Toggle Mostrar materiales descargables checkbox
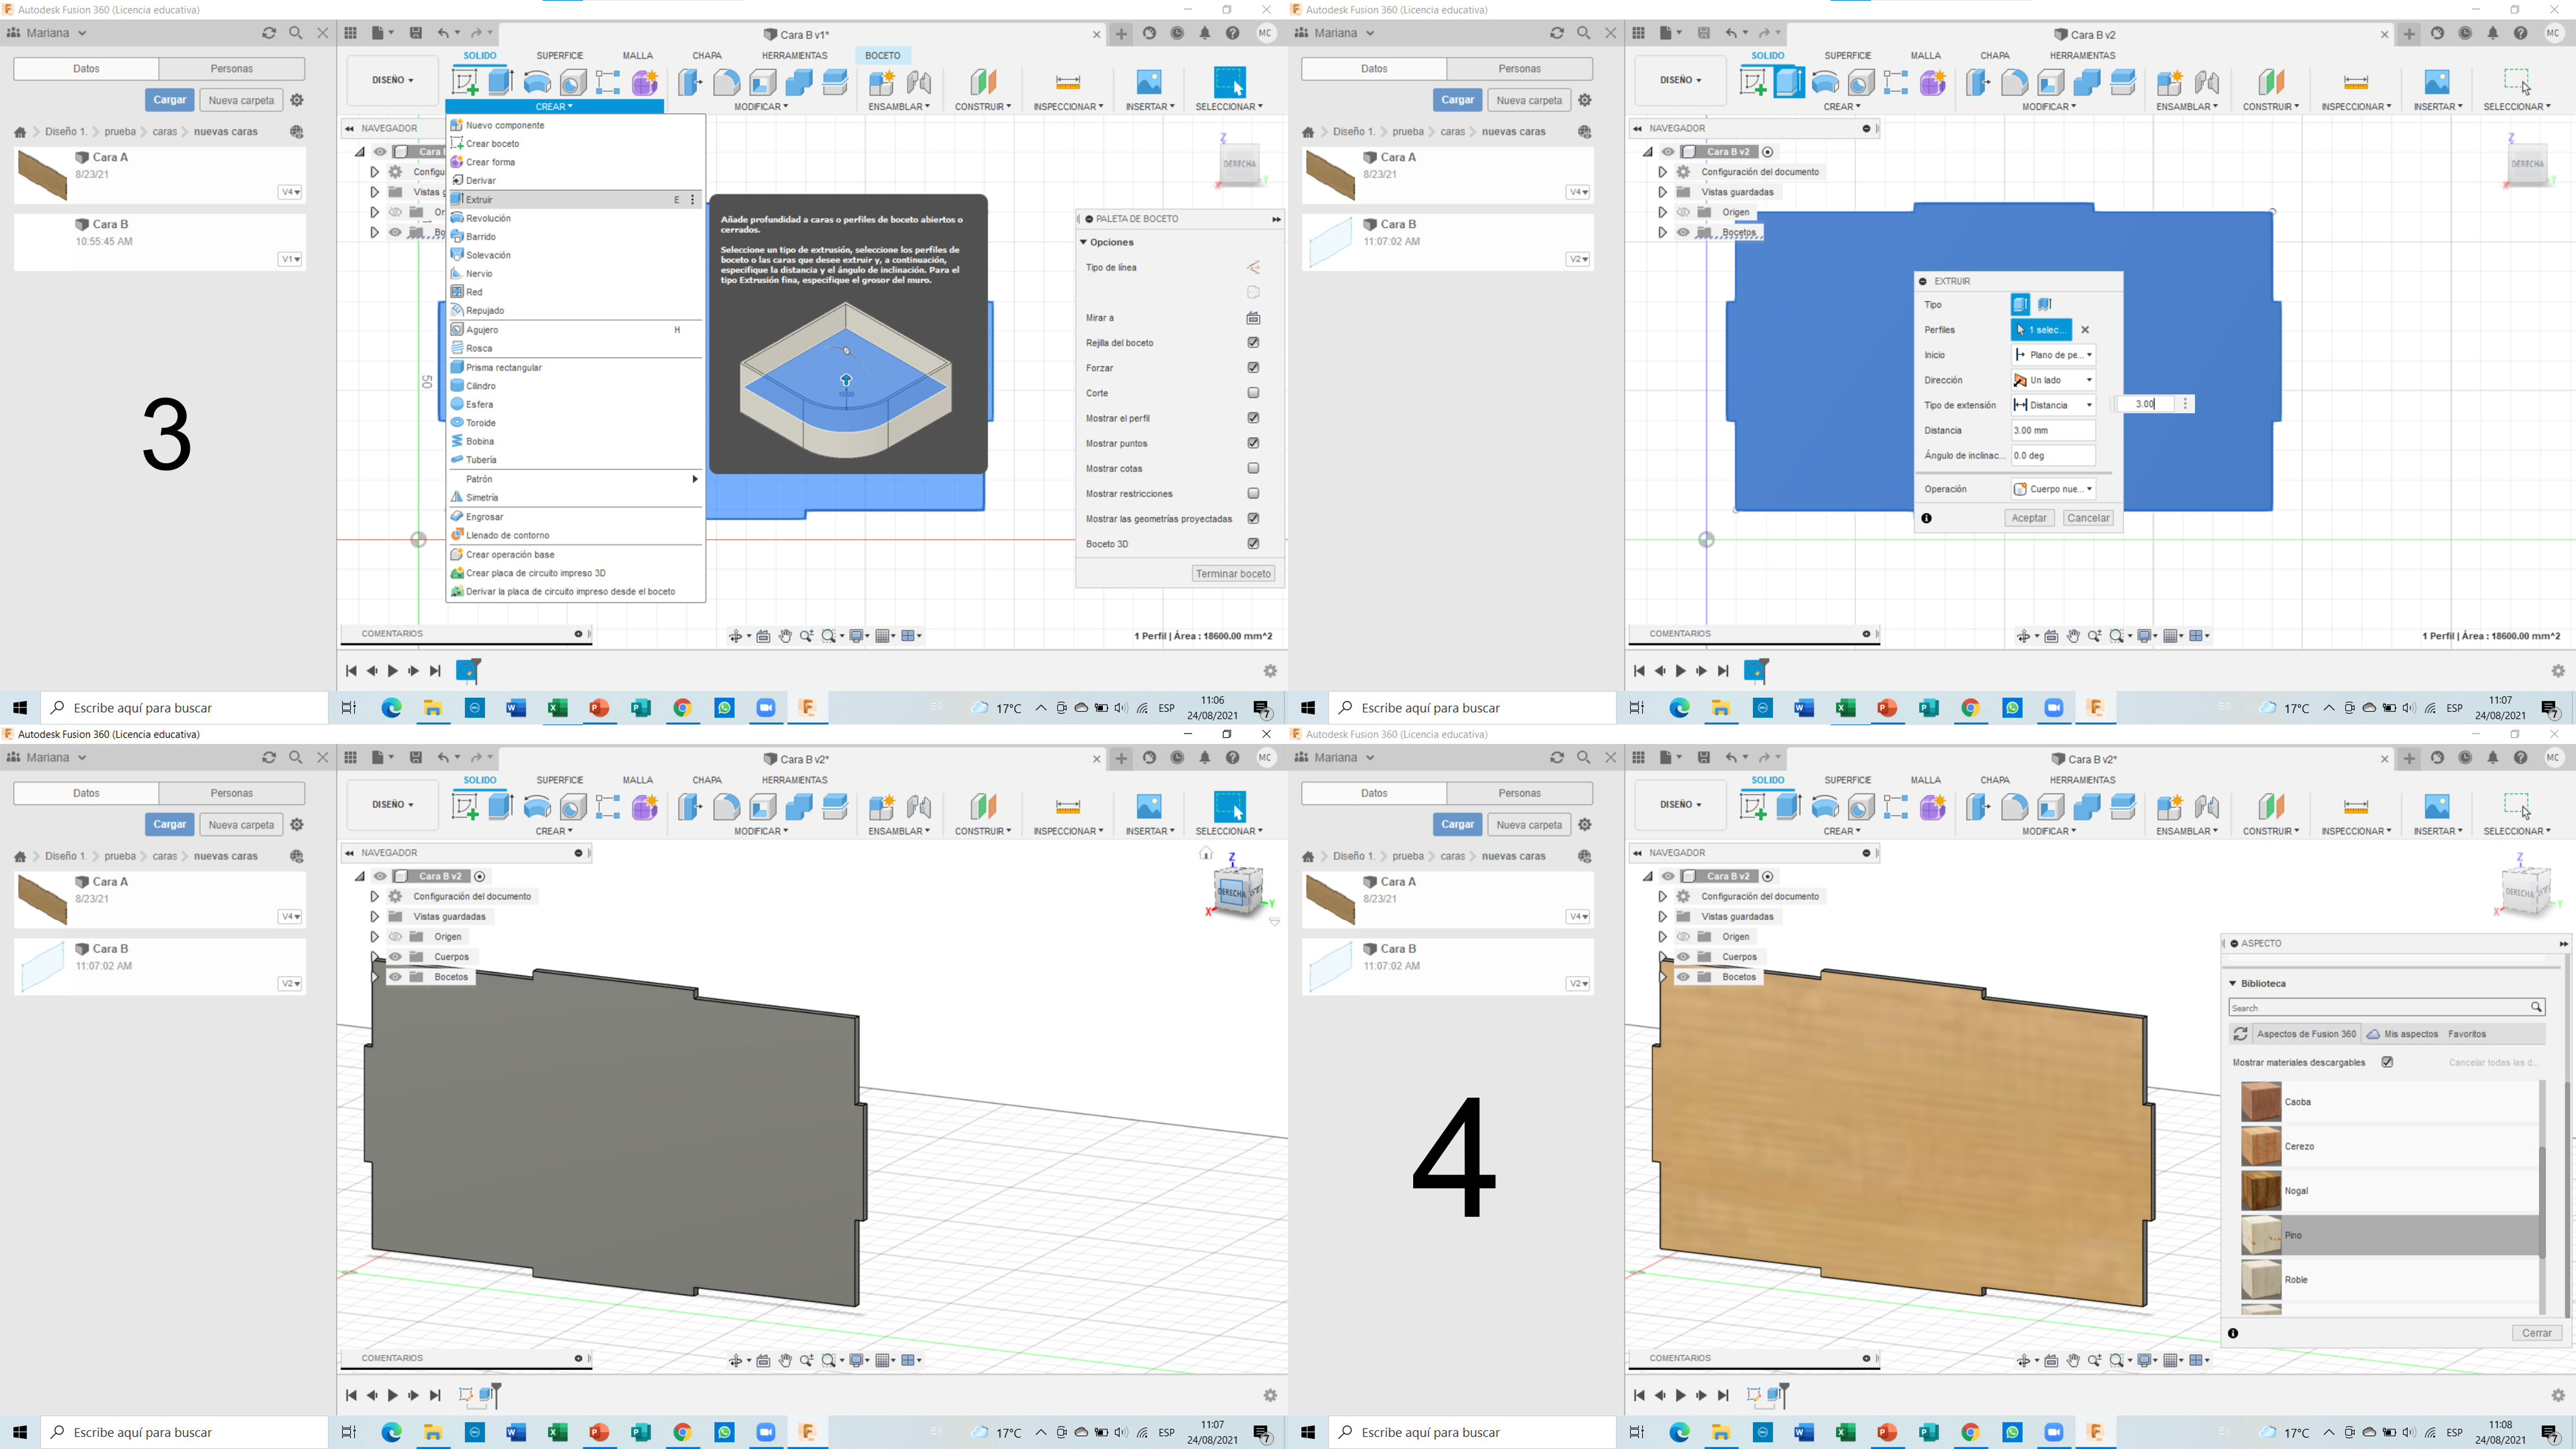2576x1449 pixels. (2387, 1062)
